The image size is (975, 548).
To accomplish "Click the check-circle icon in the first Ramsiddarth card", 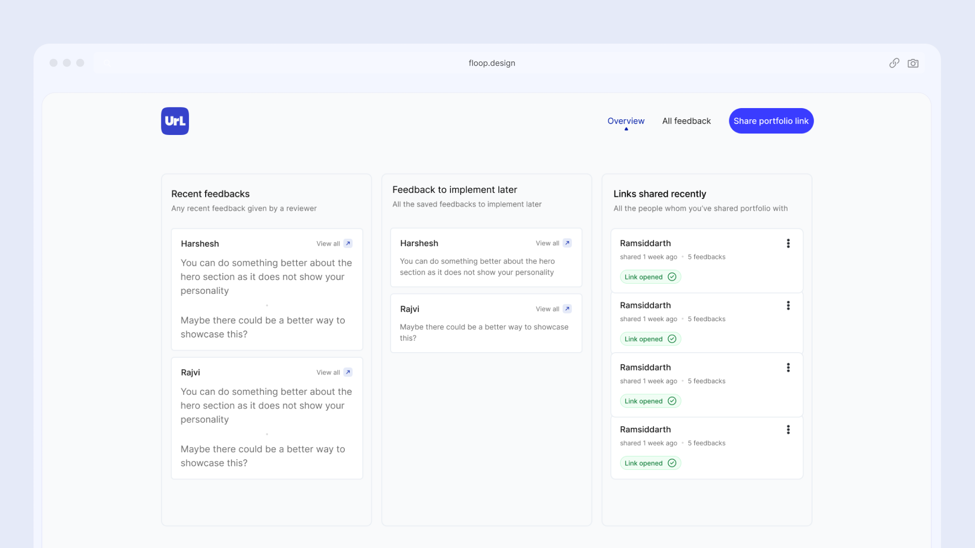I will tap(672, 277).
